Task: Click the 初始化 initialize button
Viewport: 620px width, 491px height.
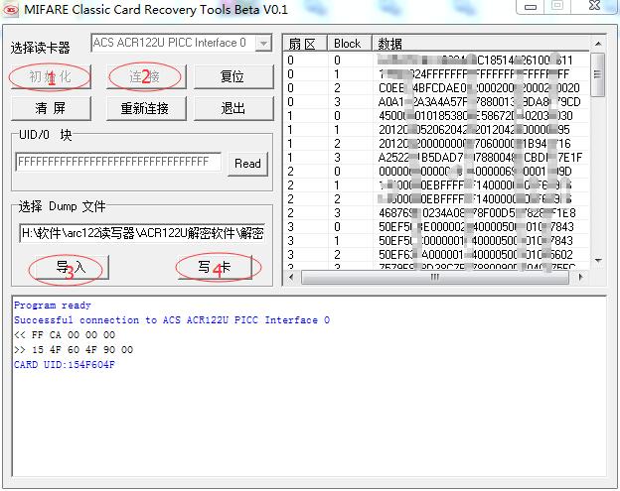Action: (x=50, y=76)
